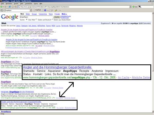Click the Mehr » link
This screenshot has width=154, height=115.
(x=64, y=14)
